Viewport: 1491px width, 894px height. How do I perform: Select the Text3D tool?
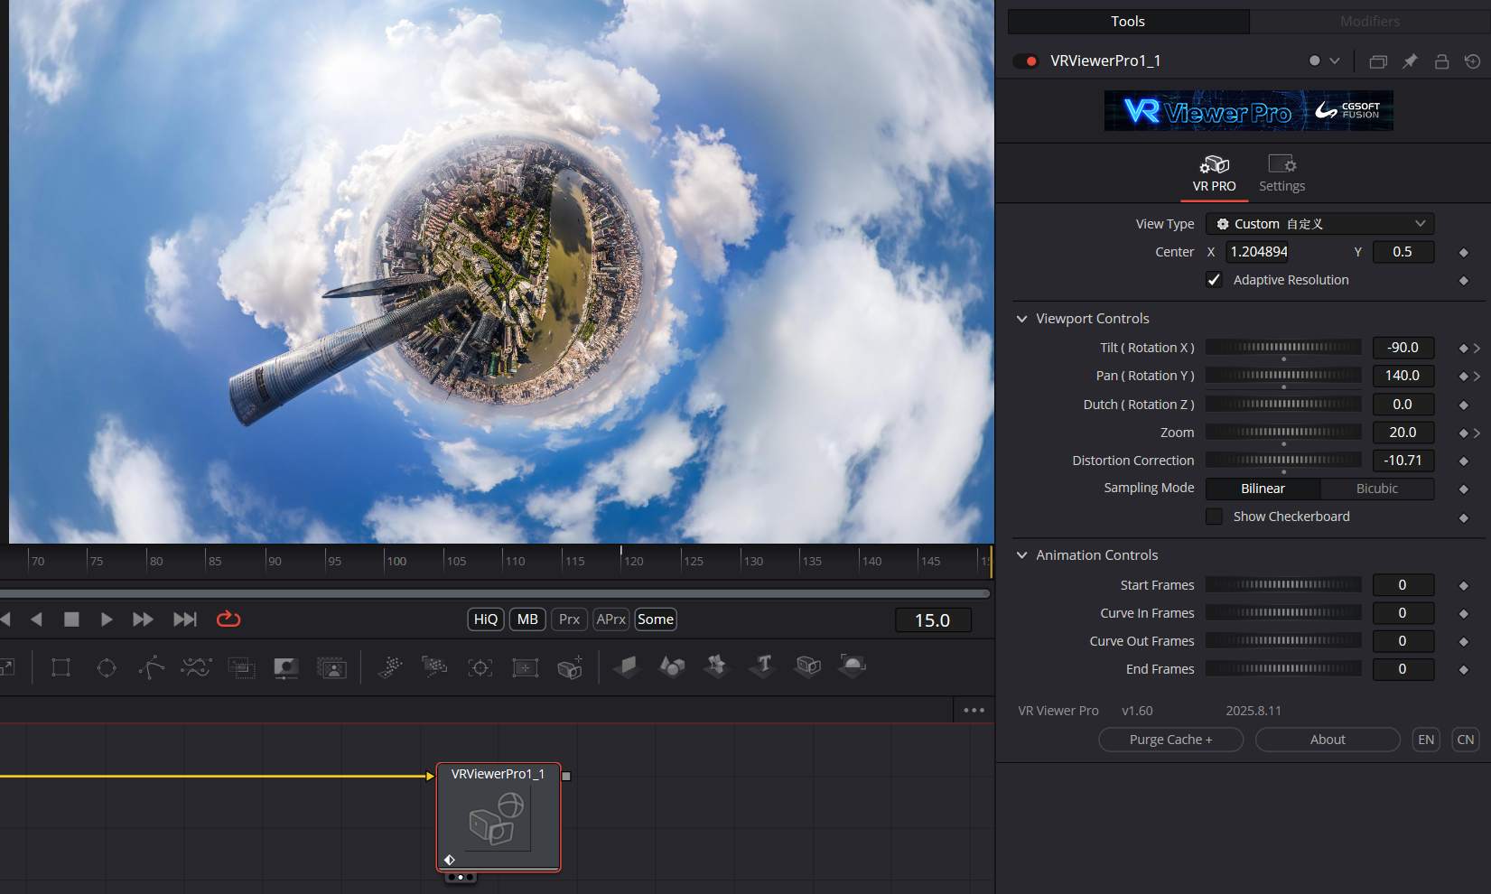point(761,666)
